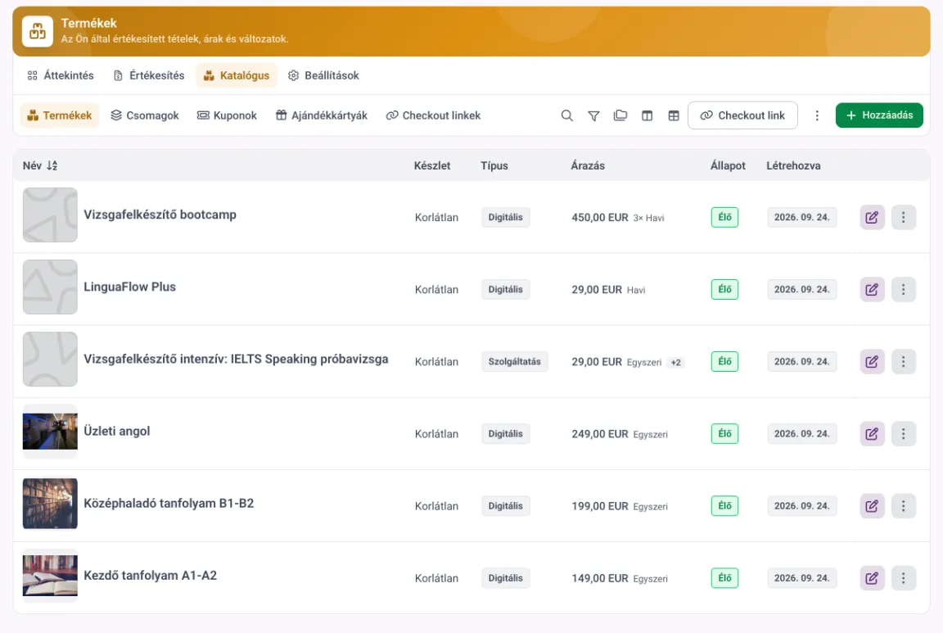Edit the Üzleti angol product

point(872,434)
